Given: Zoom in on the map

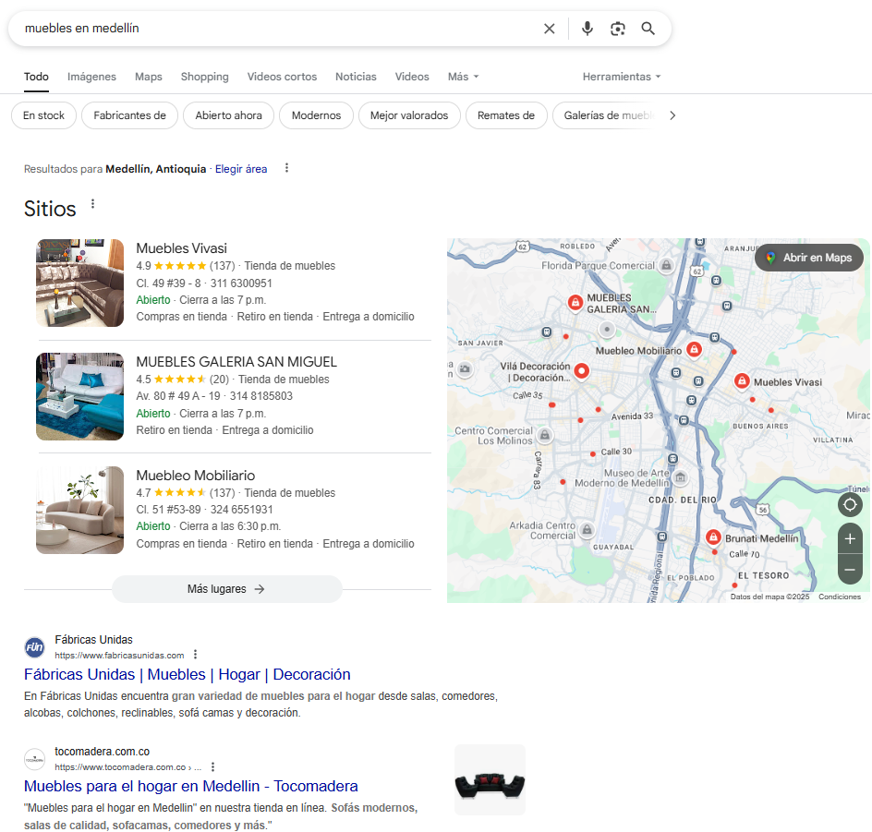Looking at the screenshot, I should [x=850, y=538].
